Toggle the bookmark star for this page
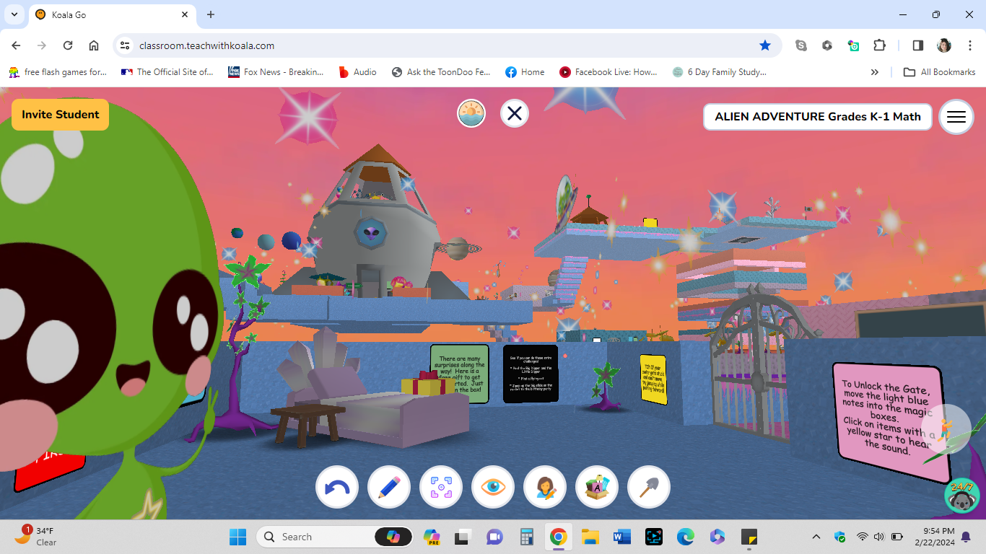986x554 pixels. [765, 45]
